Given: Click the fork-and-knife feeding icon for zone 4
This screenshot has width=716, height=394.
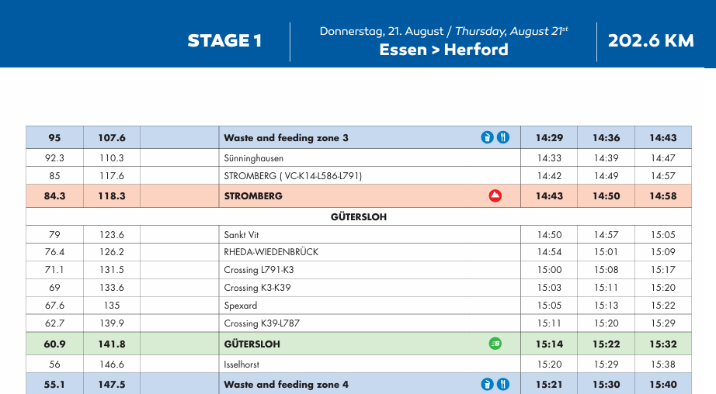Looking at the screenshot, I should tap(503, 384).
